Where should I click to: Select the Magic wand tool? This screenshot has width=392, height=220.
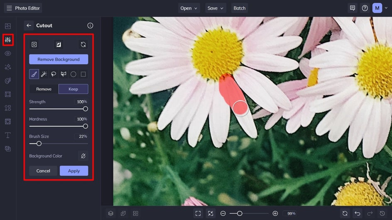(x=44, y=74)
